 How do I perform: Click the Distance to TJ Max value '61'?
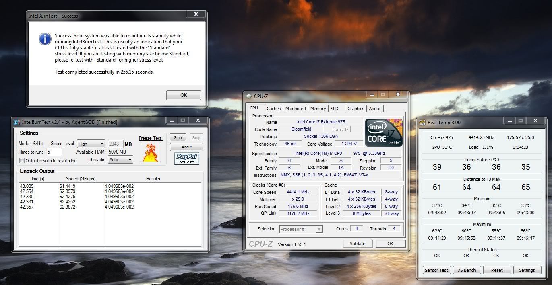(437, 187)
